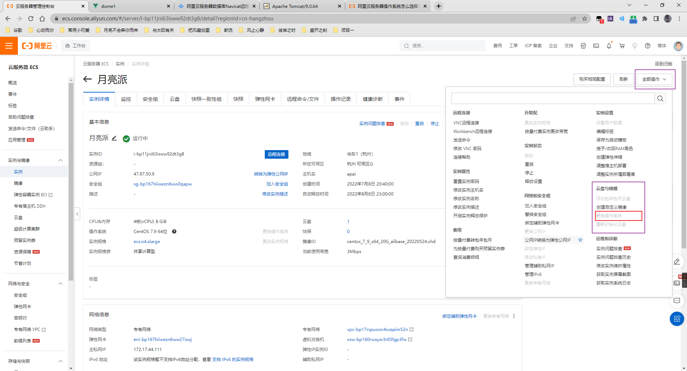Click the 修改实例描述 link

[275, 194]
